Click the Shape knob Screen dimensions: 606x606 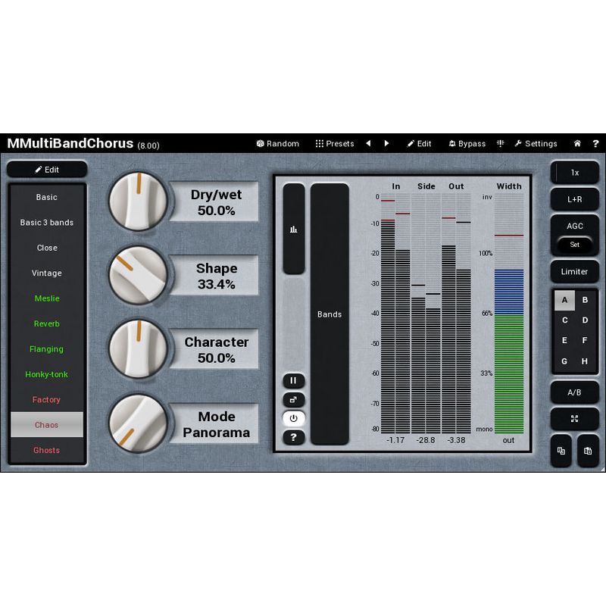pos(139,275)
